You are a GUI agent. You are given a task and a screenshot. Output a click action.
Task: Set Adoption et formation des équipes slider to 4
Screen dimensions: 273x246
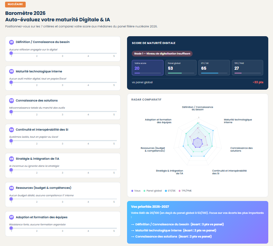(88, 228)
